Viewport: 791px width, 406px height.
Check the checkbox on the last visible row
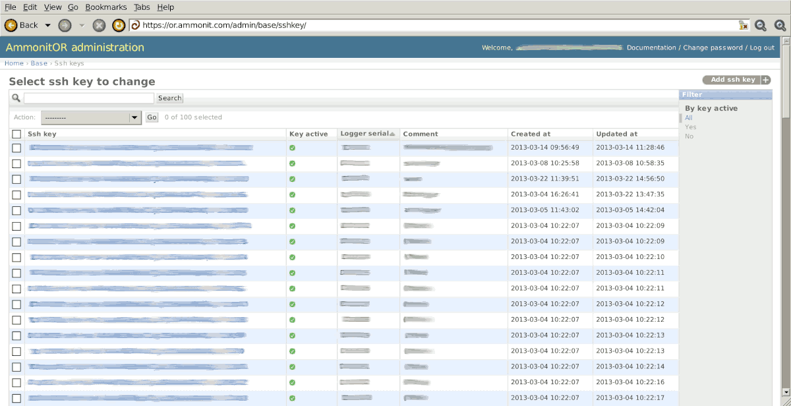[x=16, y=398]
